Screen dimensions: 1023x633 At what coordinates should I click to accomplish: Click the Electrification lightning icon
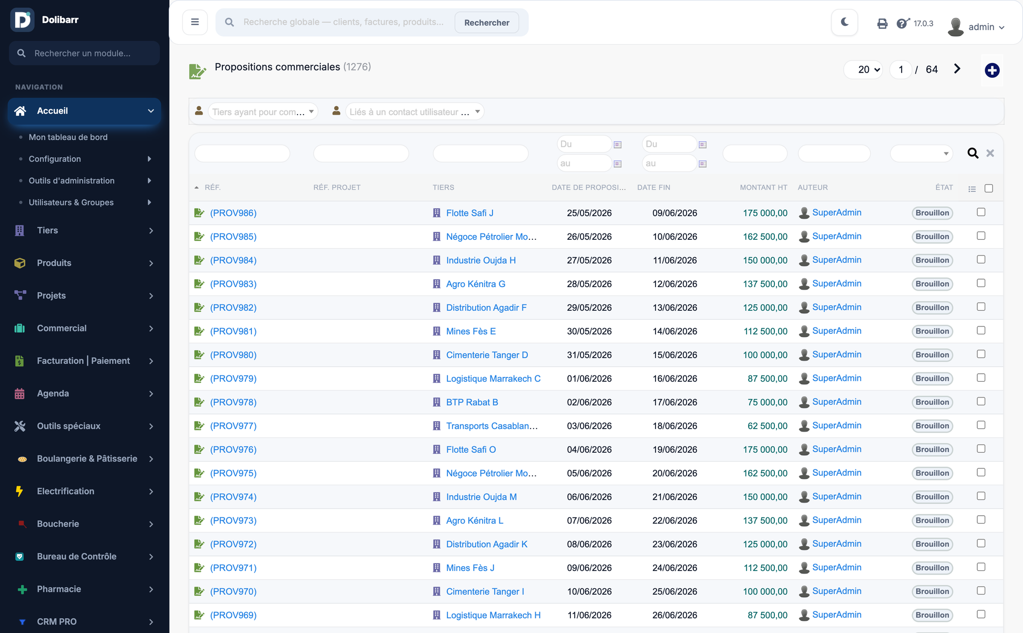pos(20,491)
